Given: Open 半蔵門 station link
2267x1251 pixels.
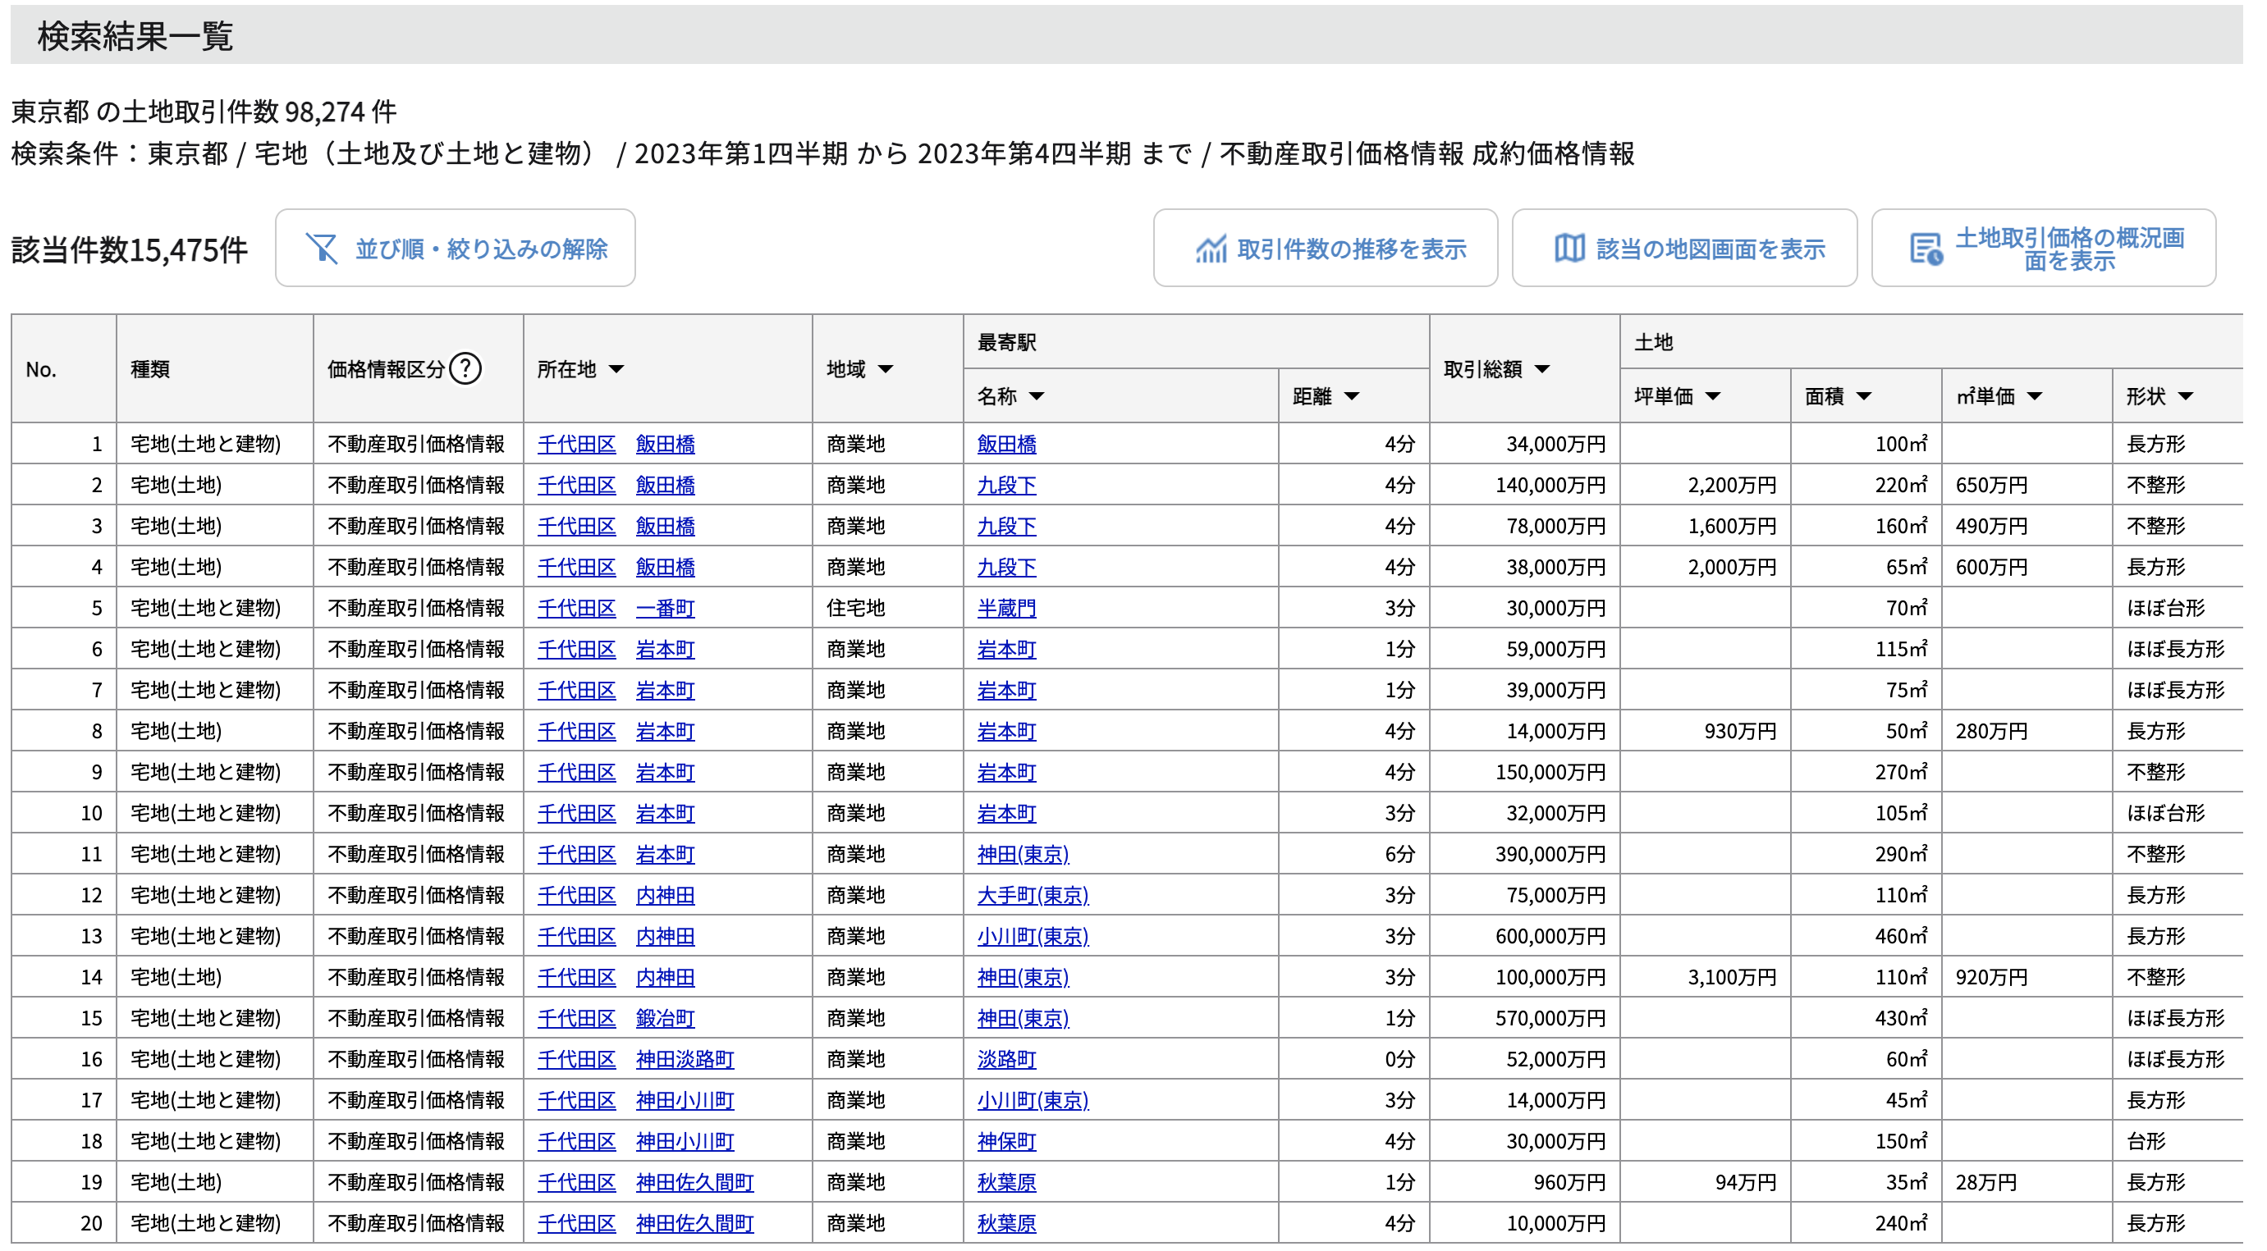Looking at the screenshot, I should click(1008, 609).
